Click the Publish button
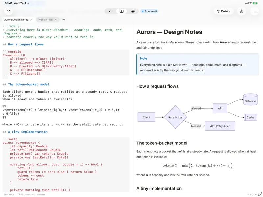This screenshot has height=197, width=263. coord(224,11)
